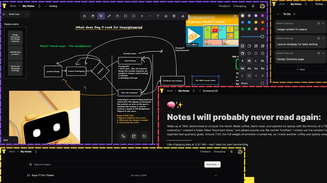Select the red color swatch

click(262, 29)
